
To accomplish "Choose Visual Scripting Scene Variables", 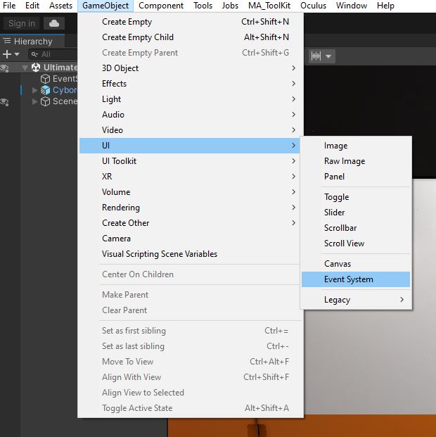I will (190, 254).
